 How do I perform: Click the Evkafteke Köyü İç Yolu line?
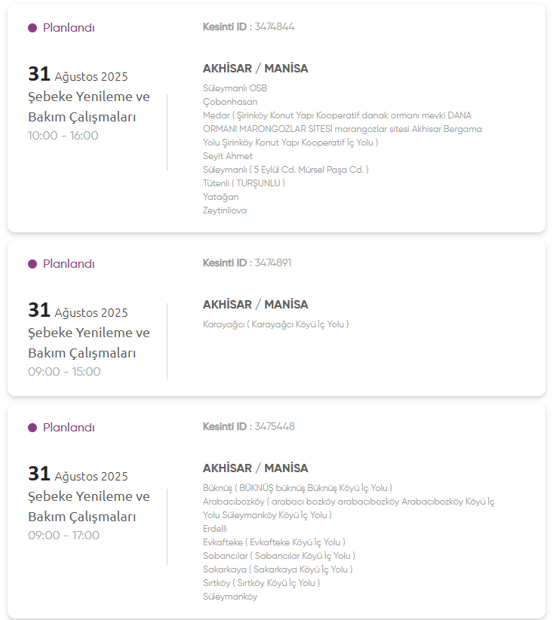[x=274, y=542]
